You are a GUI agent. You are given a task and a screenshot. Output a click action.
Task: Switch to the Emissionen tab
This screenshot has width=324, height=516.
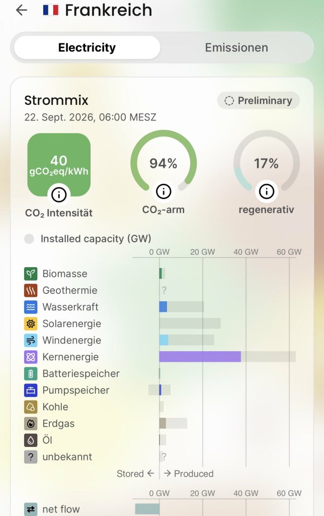236,47
